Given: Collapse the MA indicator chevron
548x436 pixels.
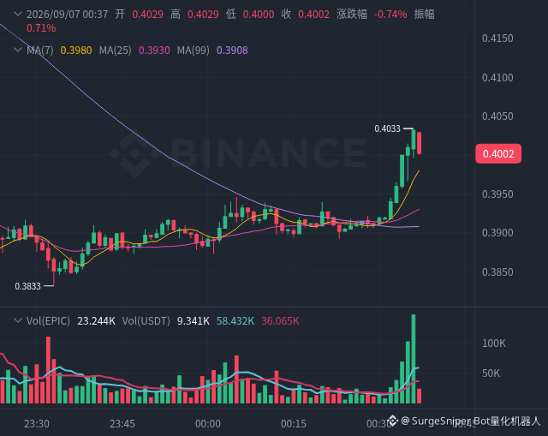Looking at the screenshot, I should click(17, 50).
